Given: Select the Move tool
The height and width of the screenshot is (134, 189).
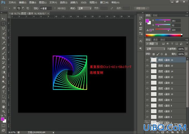Looking at the screenshot, I should (3, 19).
